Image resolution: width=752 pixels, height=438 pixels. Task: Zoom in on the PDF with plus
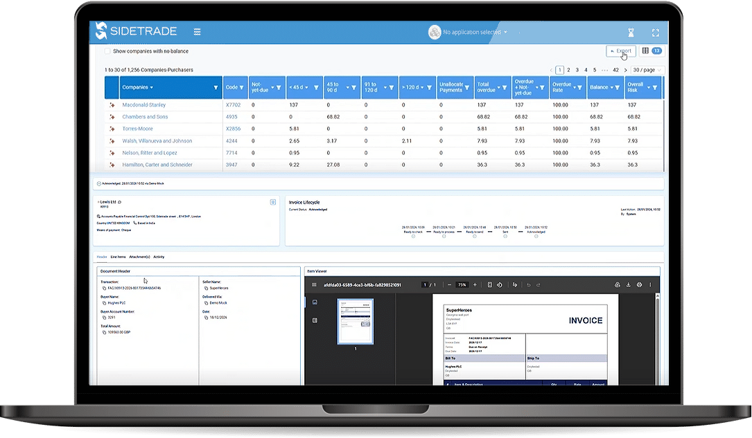pos(476,284)
